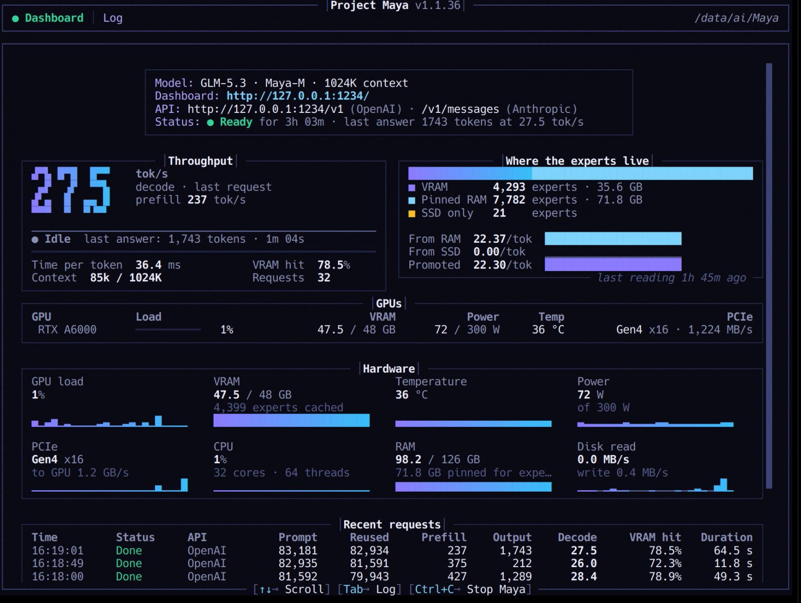
Task: Click the large 27.5 tok/s readout
Action: pos(71,190)
